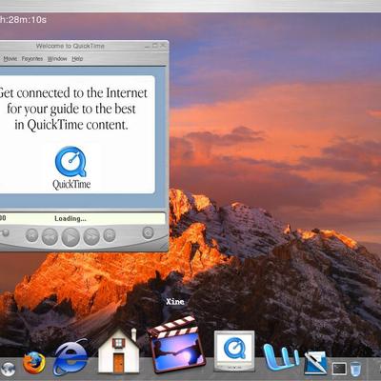Open the Help menu in QuickTime

(77, 59)
